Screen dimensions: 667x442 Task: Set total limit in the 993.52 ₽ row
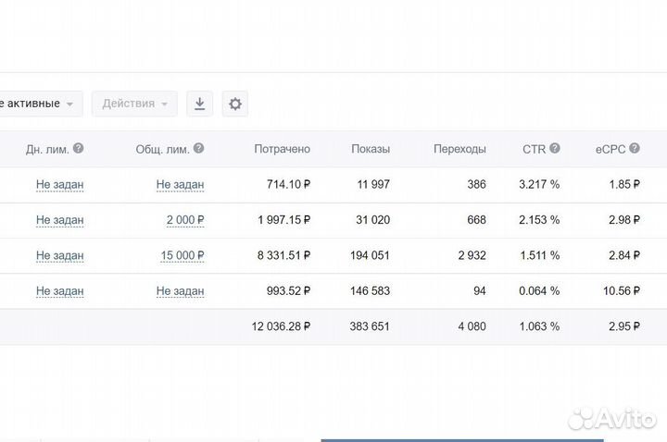click(x=180, y=291)
